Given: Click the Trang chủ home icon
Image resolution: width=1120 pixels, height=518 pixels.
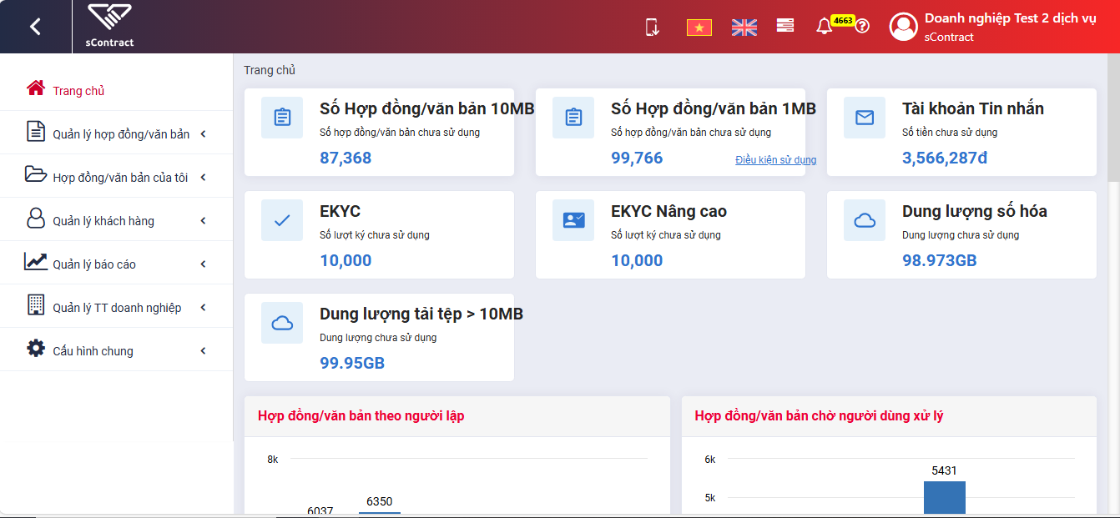Looking at the screenshot, I should pyautogui.click(x=35, y=88).
